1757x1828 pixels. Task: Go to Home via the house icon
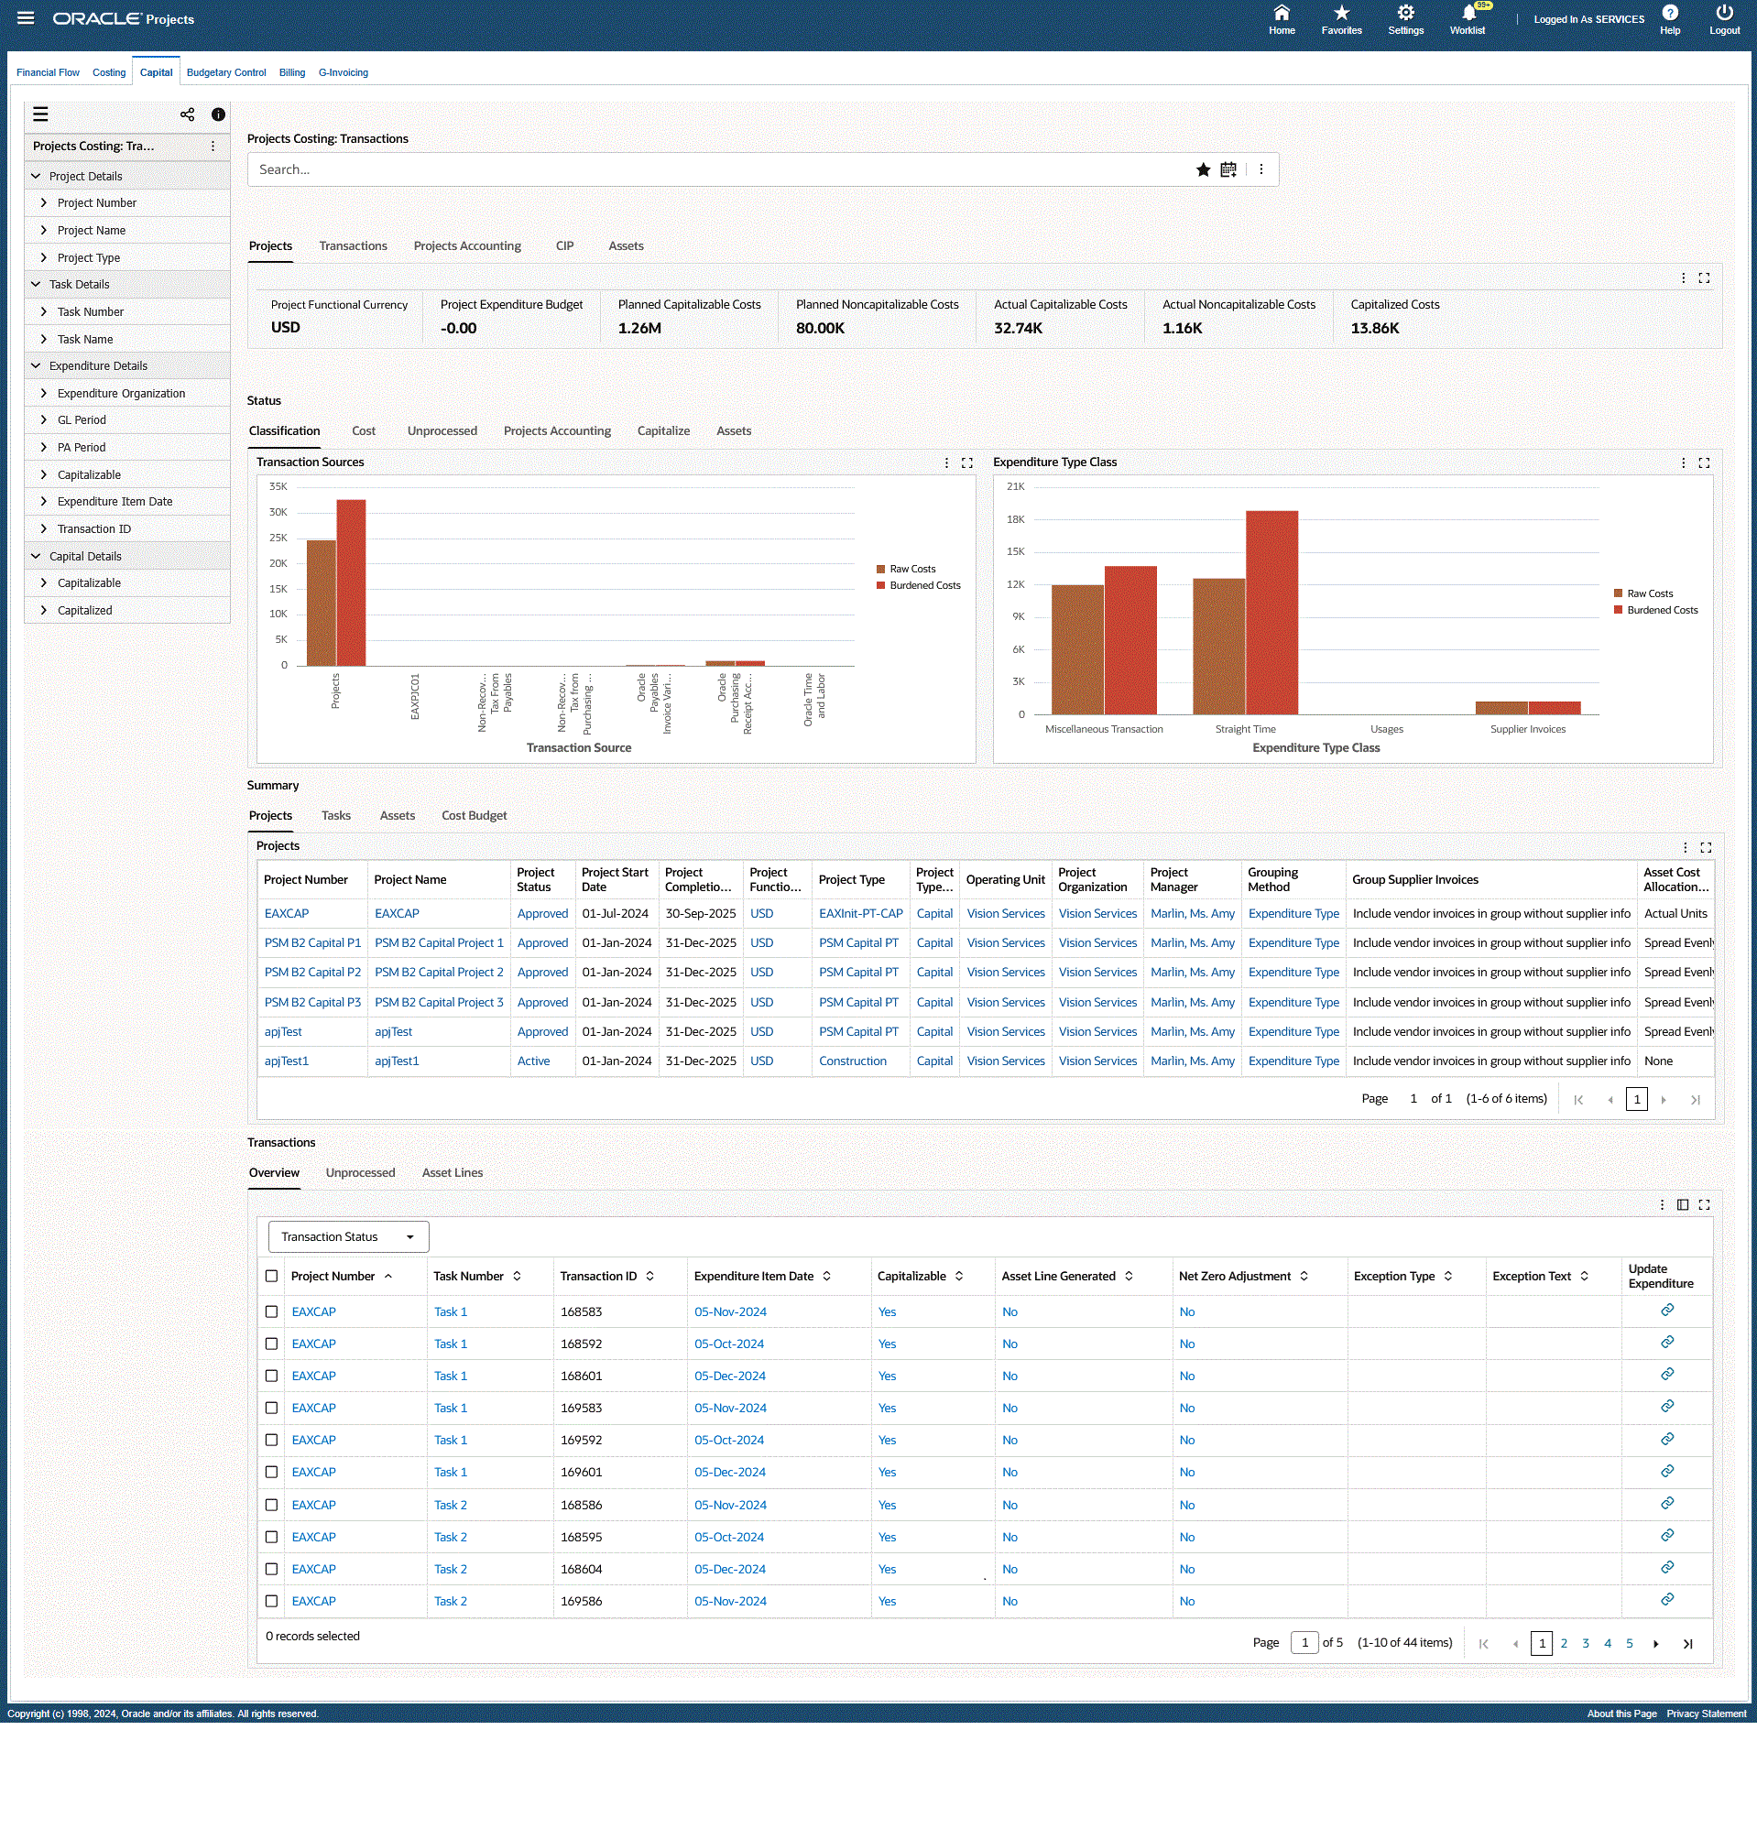tap(1282, 13)
